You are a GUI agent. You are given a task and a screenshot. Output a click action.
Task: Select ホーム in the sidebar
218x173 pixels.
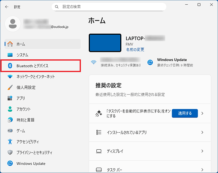[x=42, y=44]
